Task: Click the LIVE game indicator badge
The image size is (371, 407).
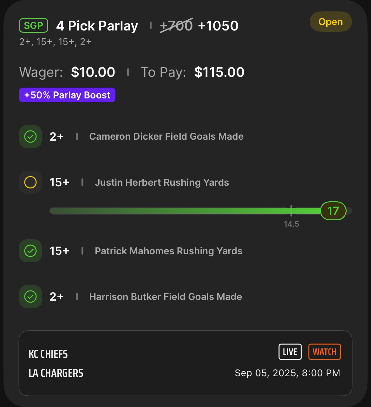Action: pyautogui.click(x=290, y=352)
